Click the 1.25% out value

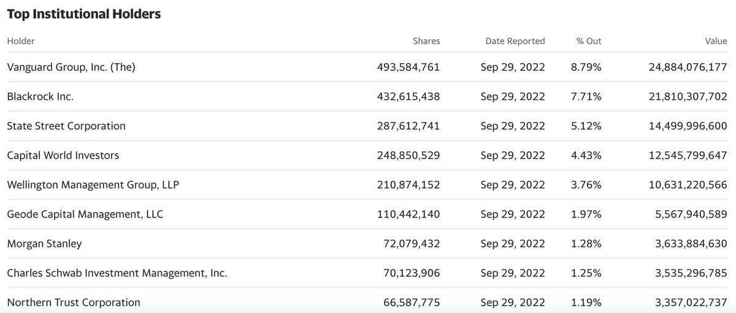point(586,273)
